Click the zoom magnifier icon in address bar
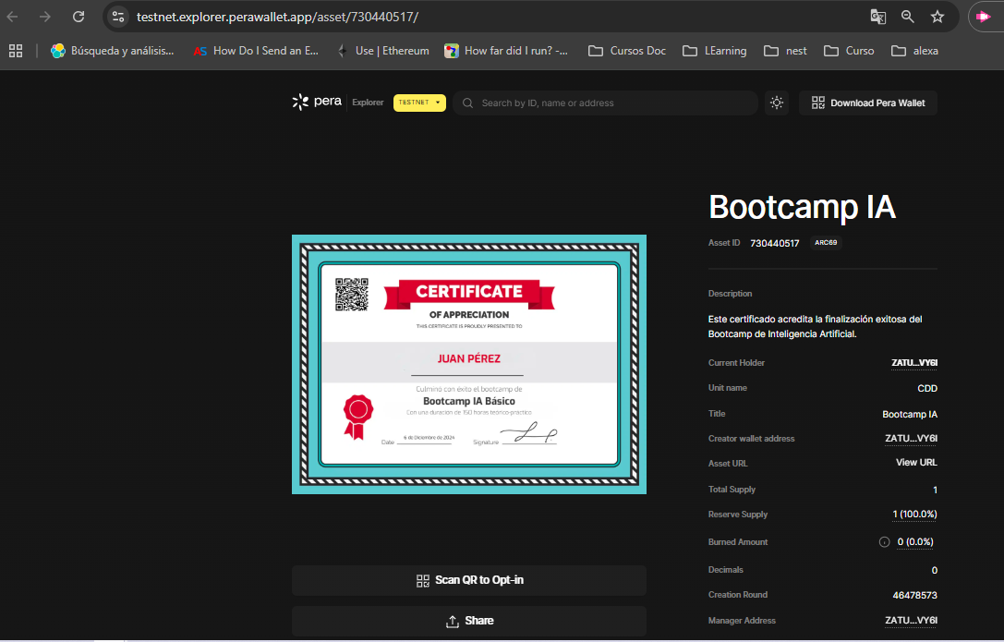 (908, 17)
